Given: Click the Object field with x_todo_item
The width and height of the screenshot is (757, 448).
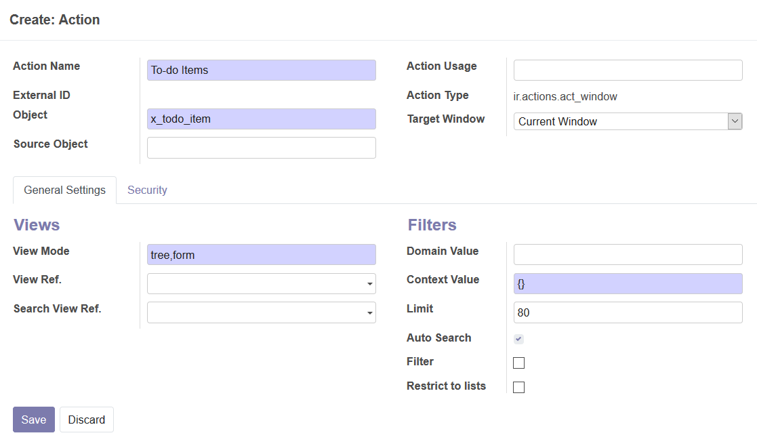Looking at the screenshot, I should (261, 119).
